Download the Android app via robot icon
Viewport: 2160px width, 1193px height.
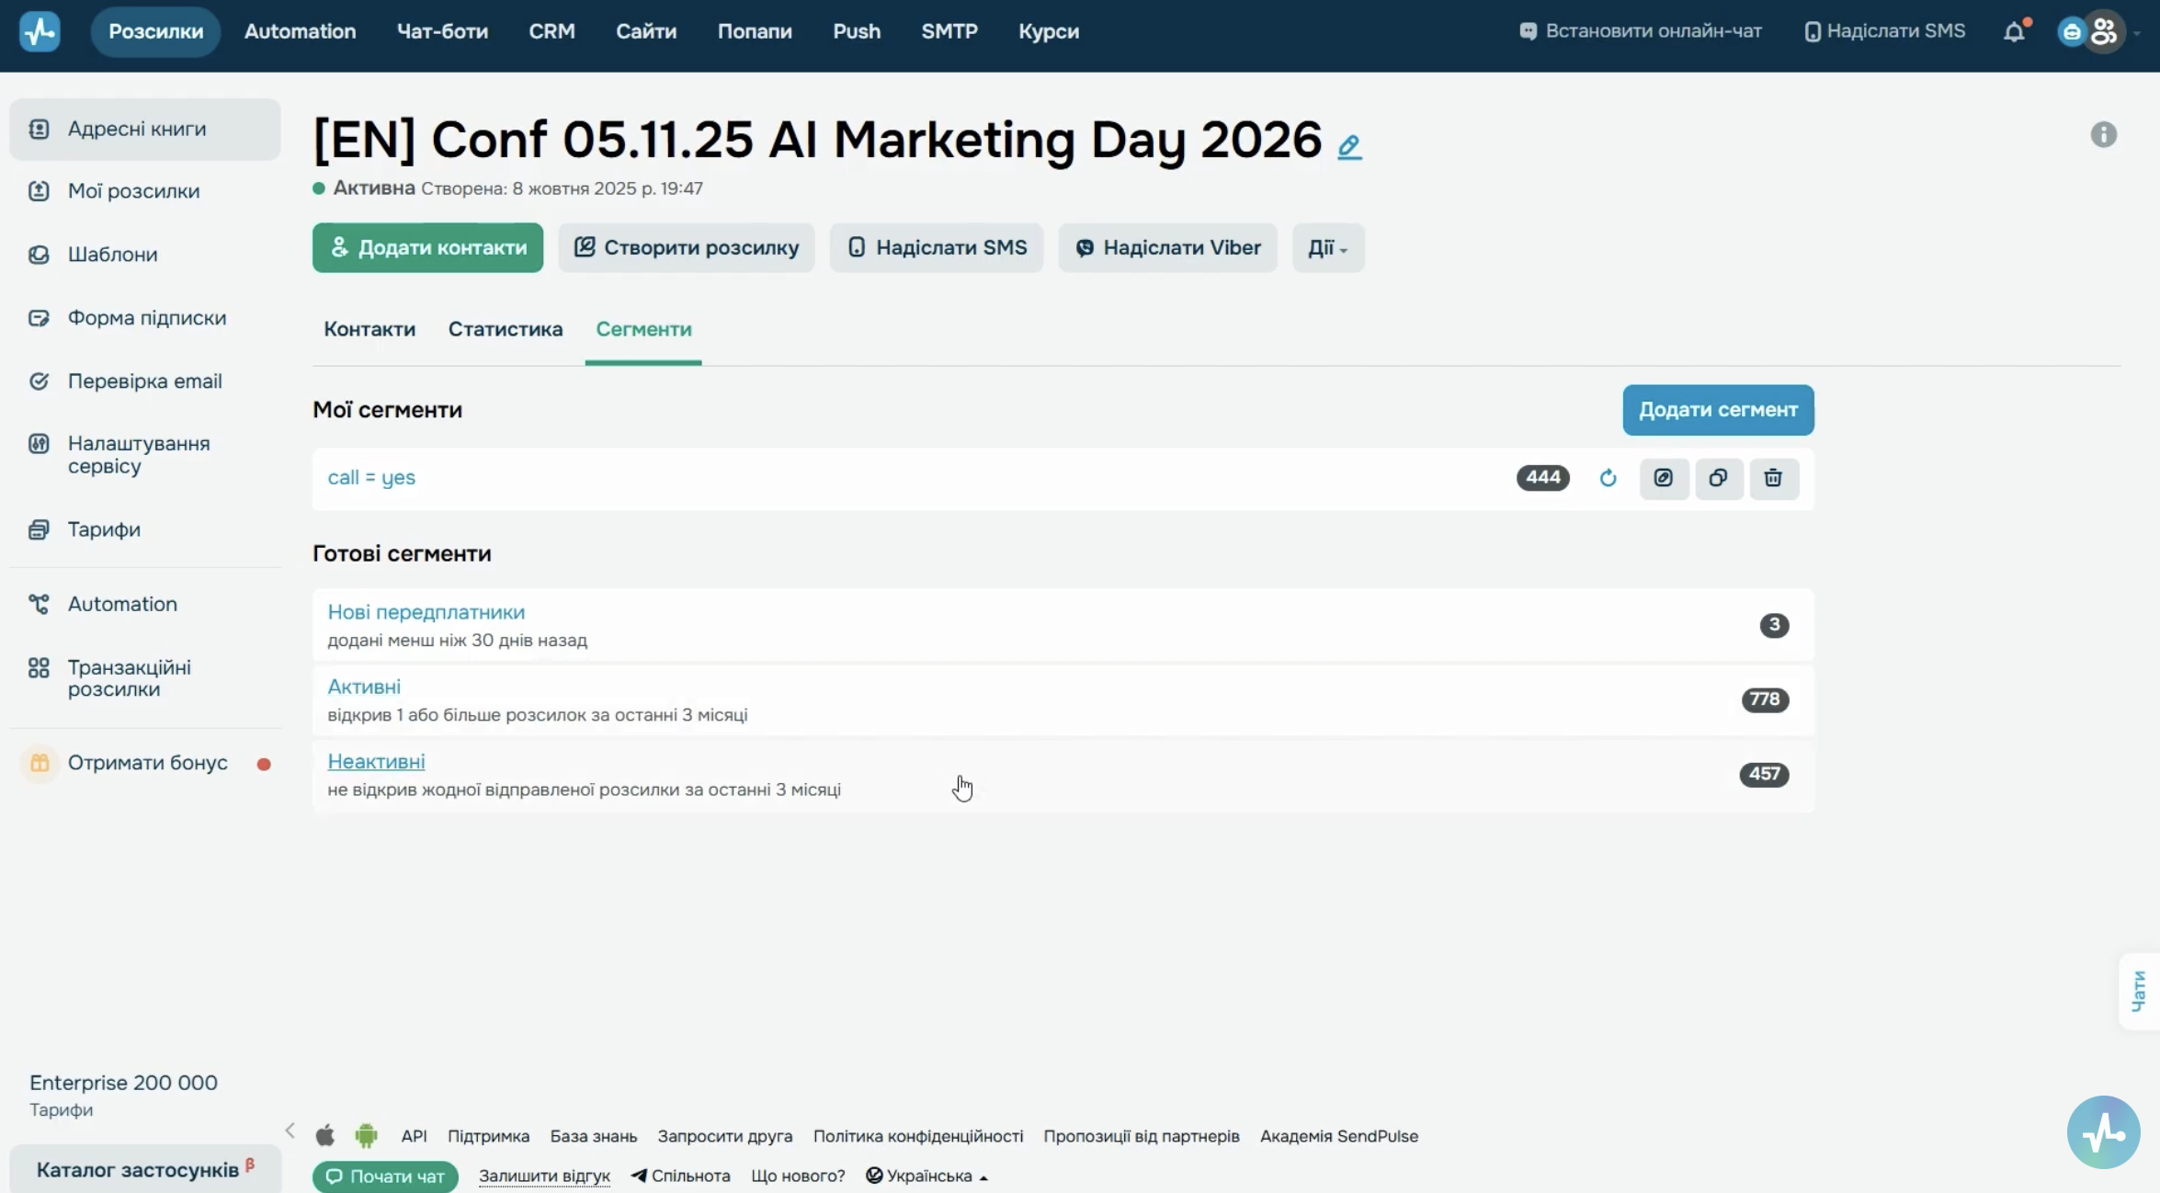pyautogui.click(x=366, y=1136)
